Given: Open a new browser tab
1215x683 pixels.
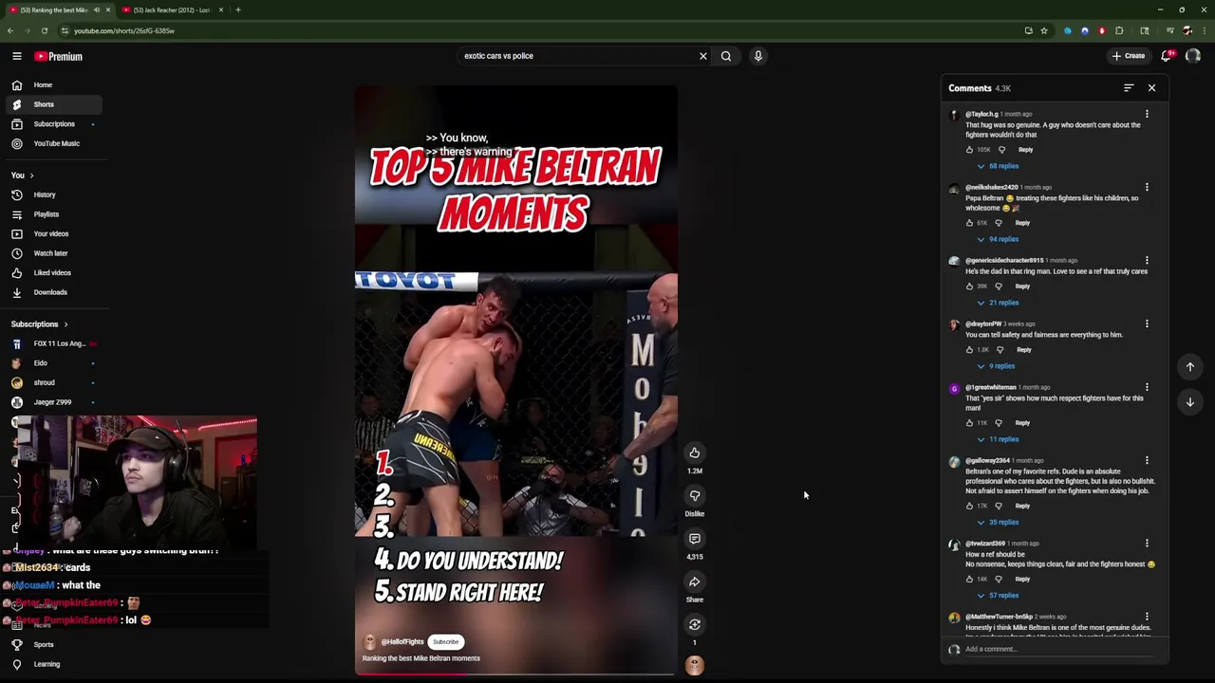Looking at the screenshot, I should point(238,9).
